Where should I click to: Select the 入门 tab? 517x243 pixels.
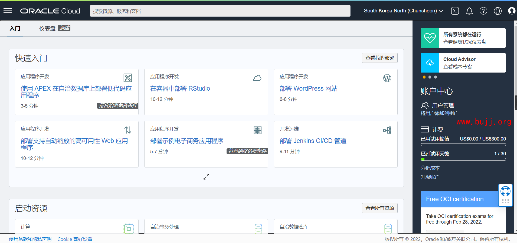click(x=15, y=28)
